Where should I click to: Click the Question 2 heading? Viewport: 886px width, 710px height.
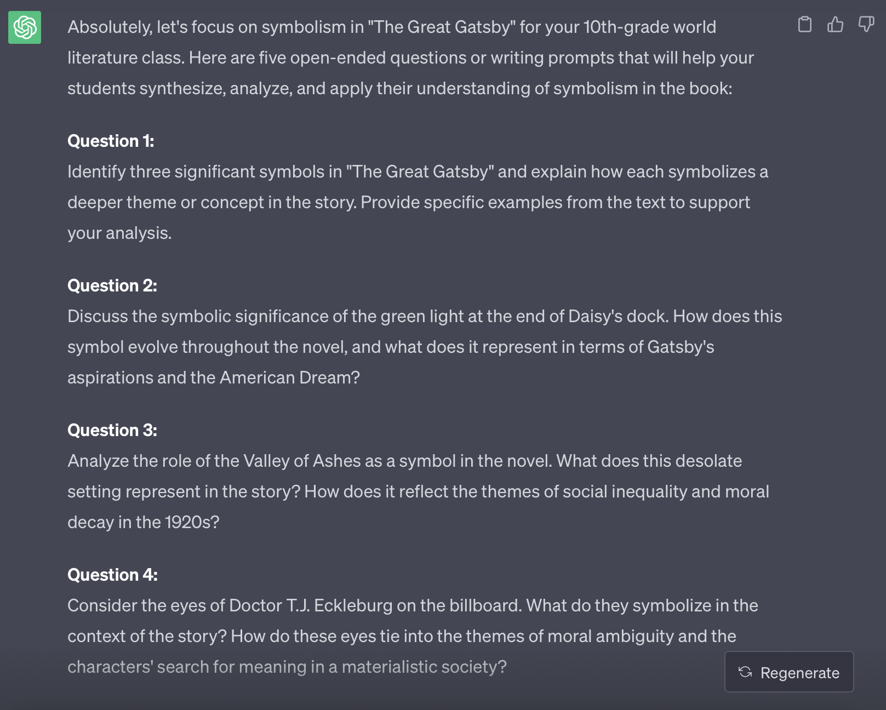click(112, 285)
